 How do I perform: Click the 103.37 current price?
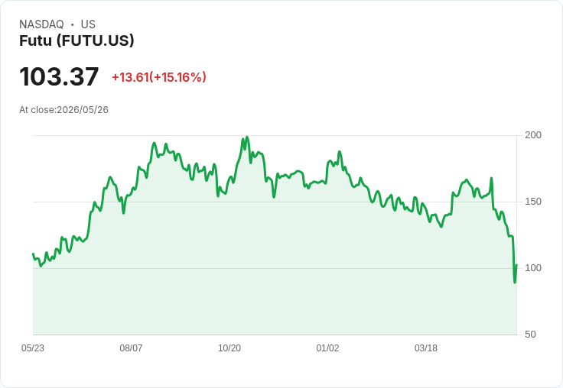click(59, 76)
